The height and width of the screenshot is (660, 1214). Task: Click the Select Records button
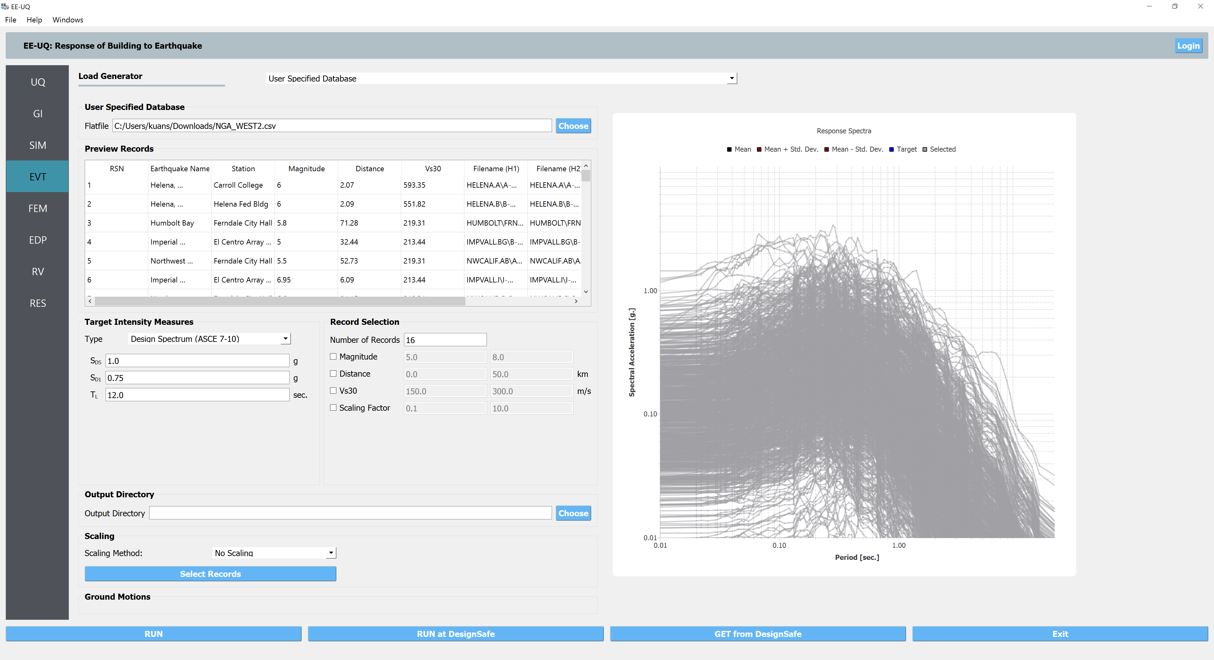[x=210, y=574]
